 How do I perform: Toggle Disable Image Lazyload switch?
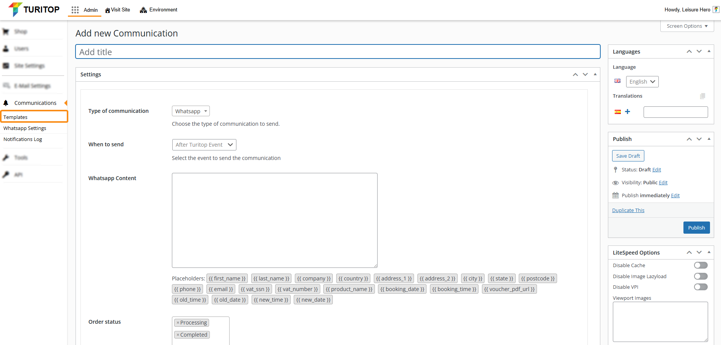(x=701, y=276)
